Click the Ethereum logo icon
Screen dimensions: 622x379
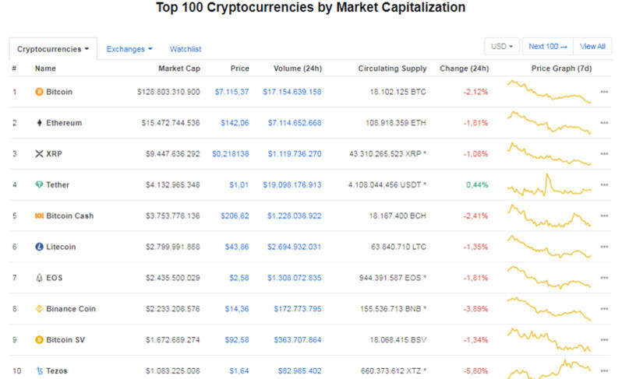(39, 123)
